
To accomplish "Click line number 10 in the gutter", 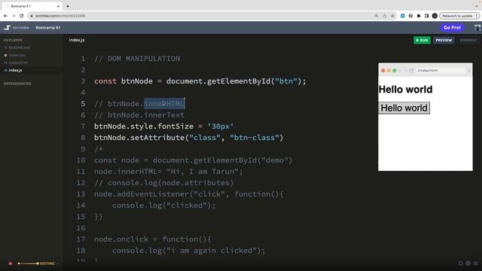I will point(81,160).
